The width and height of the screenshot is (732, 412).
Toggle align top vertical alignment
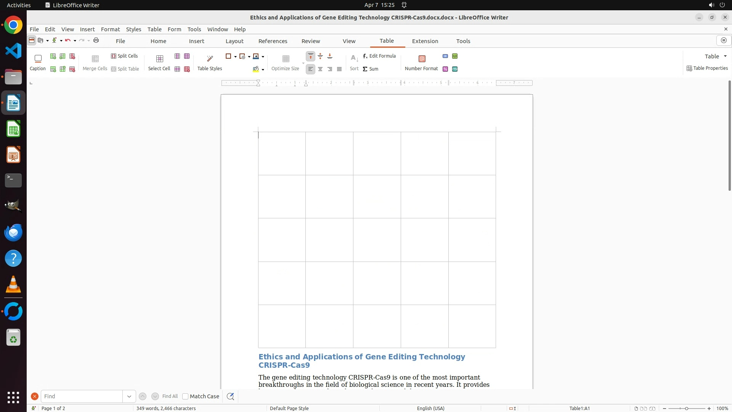pos(311,56)
